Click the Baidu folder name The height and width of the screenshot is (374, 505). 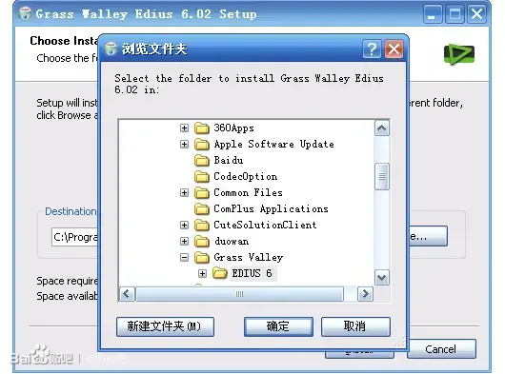229,160
